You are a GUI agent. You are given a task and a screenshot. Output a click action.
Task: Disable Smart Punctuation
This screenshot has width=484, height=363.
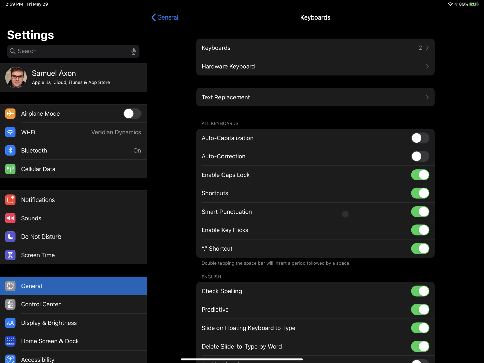(420, 212)
